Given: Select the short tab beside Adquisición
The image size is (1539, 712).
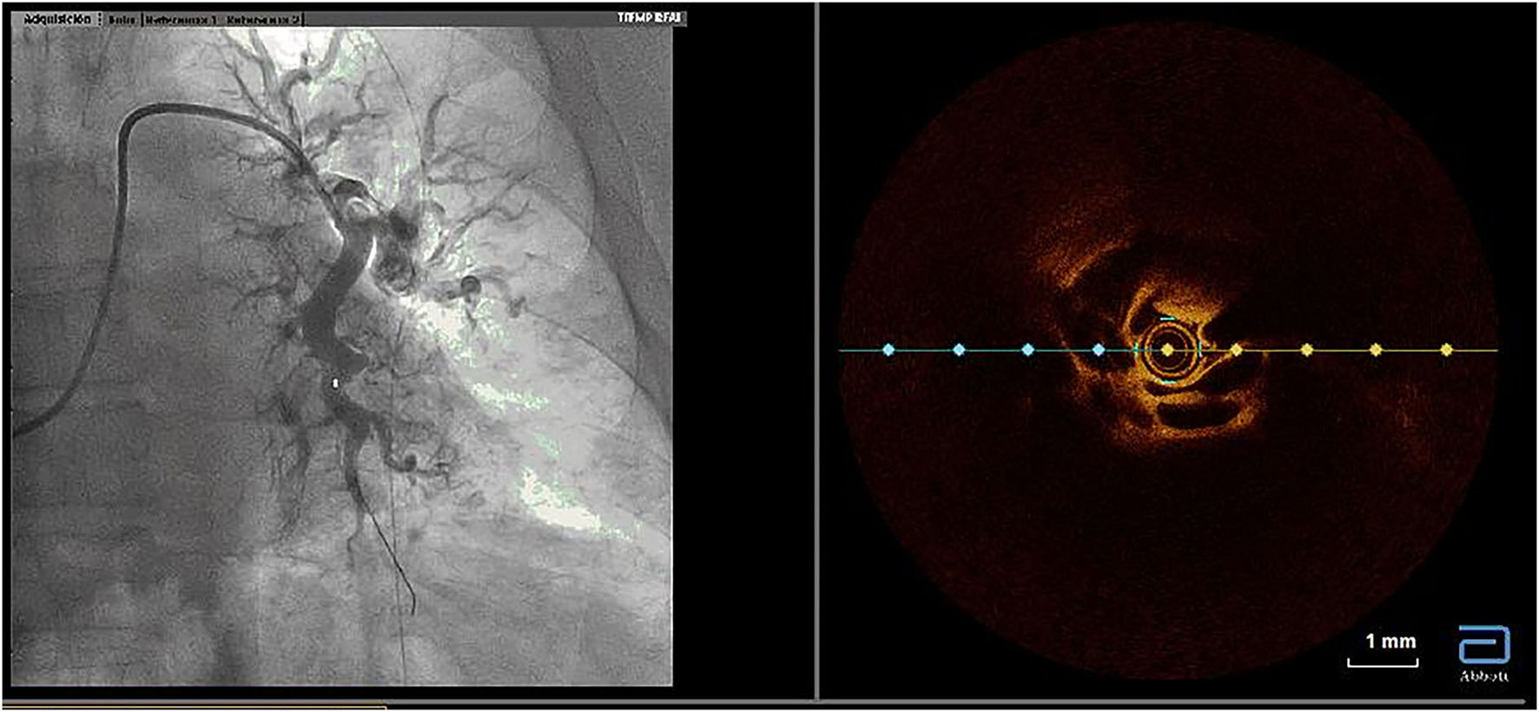Looking at the screenshot, I should click(122, 18).
